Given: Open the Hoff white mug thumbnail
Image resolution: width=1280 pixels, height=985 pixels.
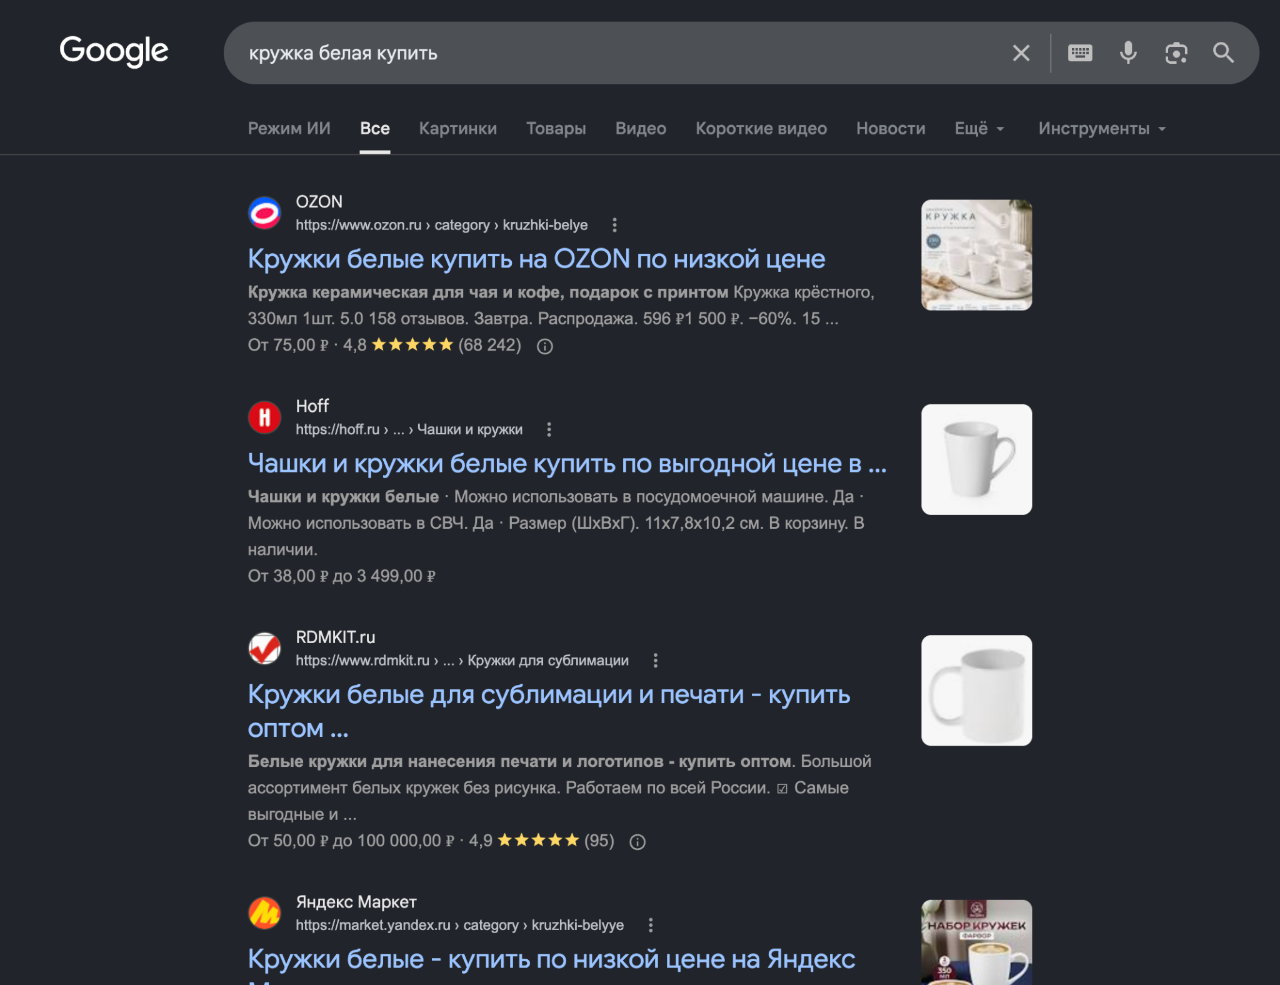Looking at the screenshot, I should click(976, 459).
